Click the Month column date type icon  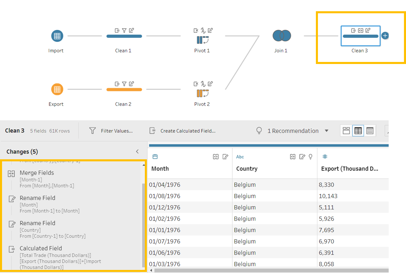point(155,157)
